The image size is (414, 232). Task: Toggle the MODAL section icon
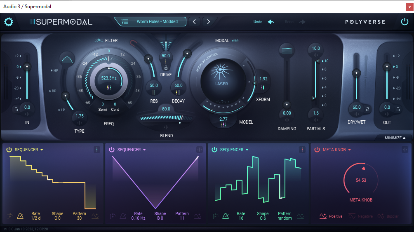point(235,40)
